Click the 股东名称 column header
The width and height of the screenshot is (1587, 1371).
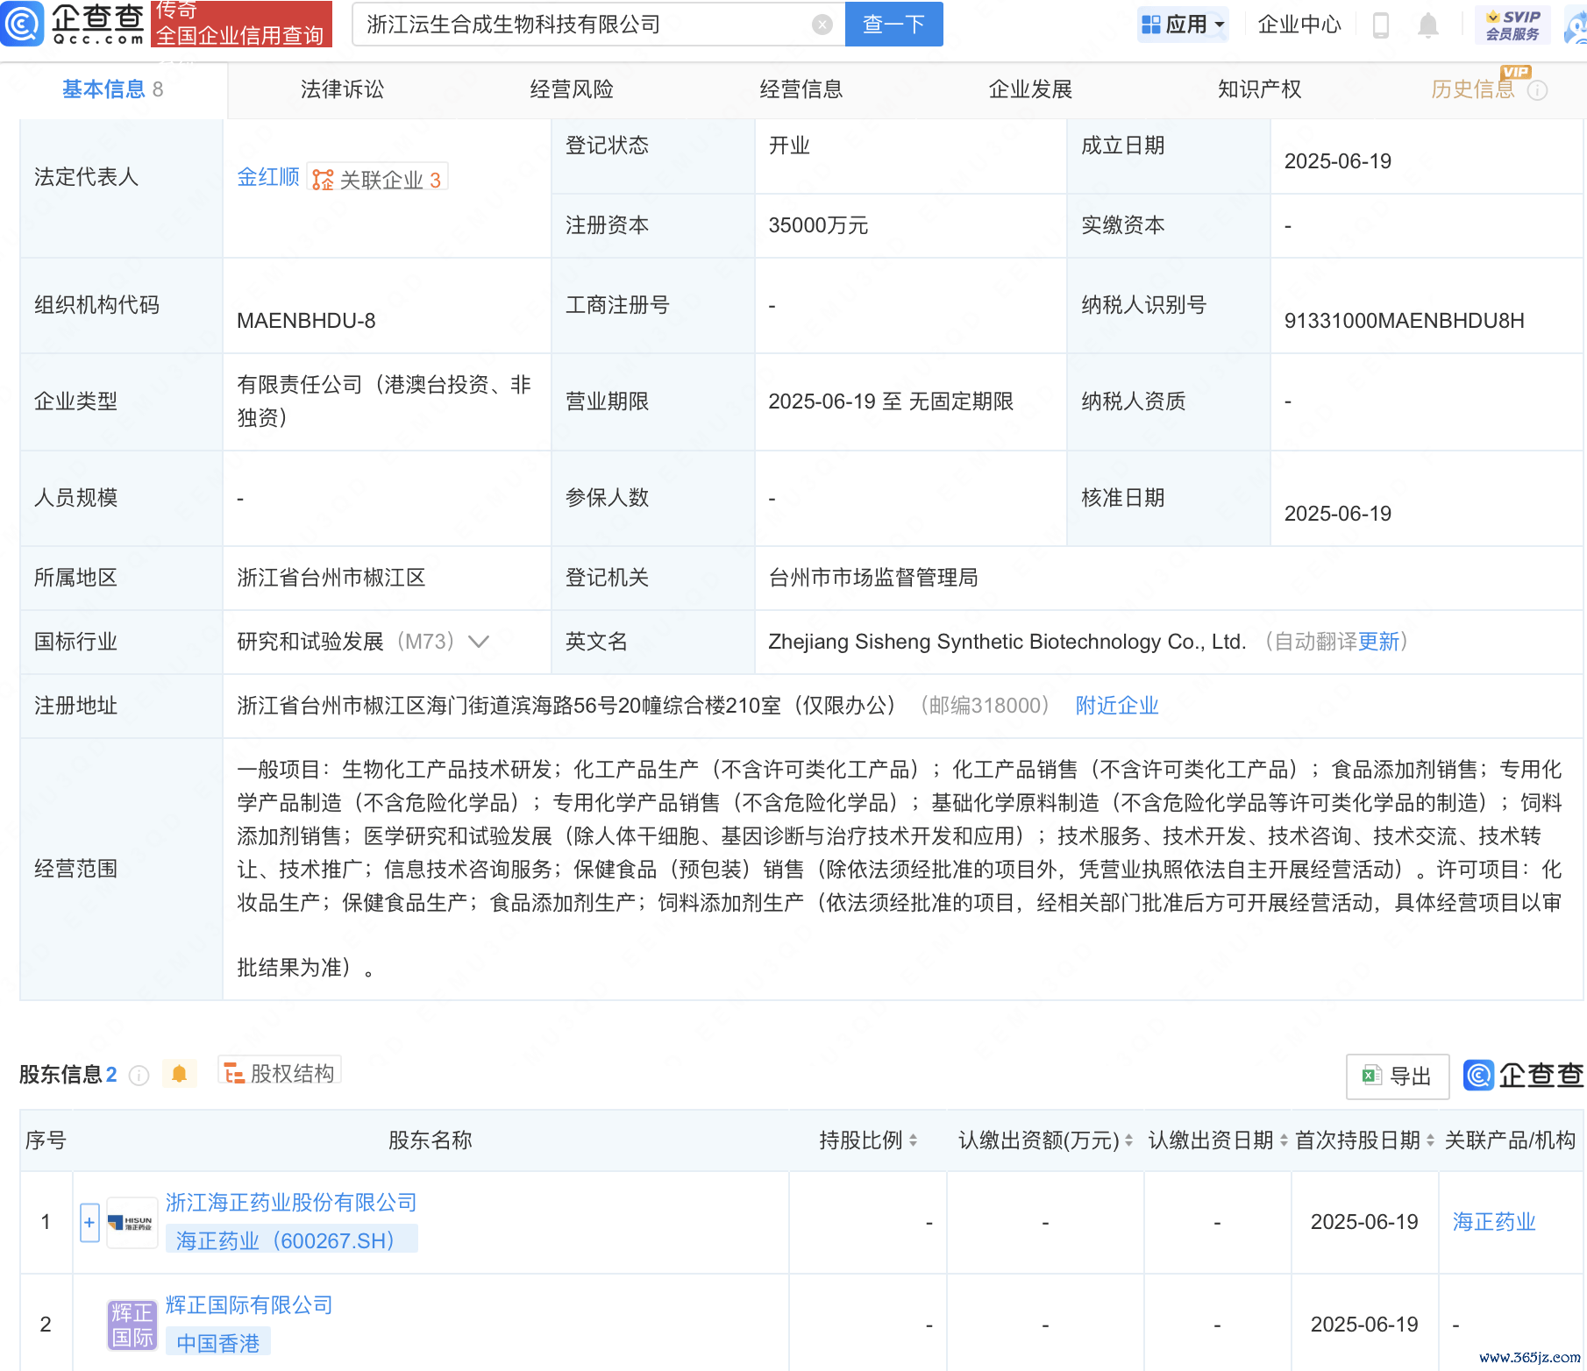(x=430, y=1140)
